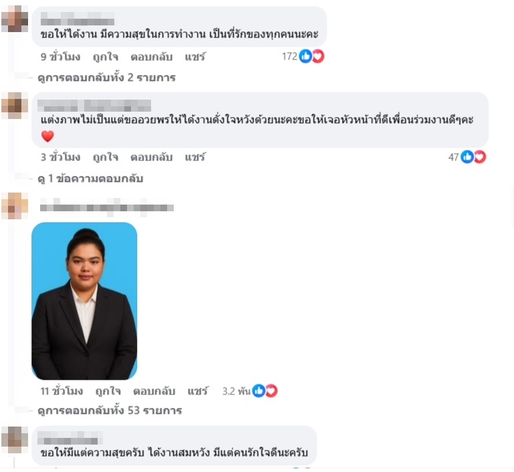The width and height of the screenshot is (514, 472).
Task: Click ตอบกลับ under the 3 ชั่วโมง comment
Action: pos(152,157)
